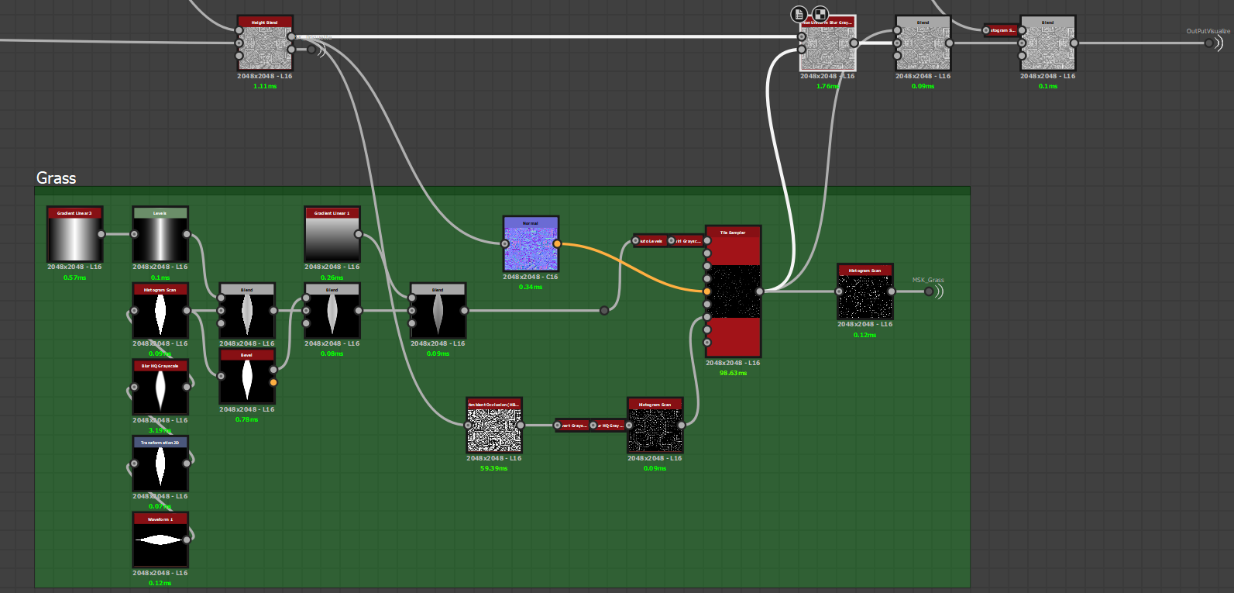
Task: Select the Blend node directly after Non Uniform Blur
Action: click(x=923, y=43)
